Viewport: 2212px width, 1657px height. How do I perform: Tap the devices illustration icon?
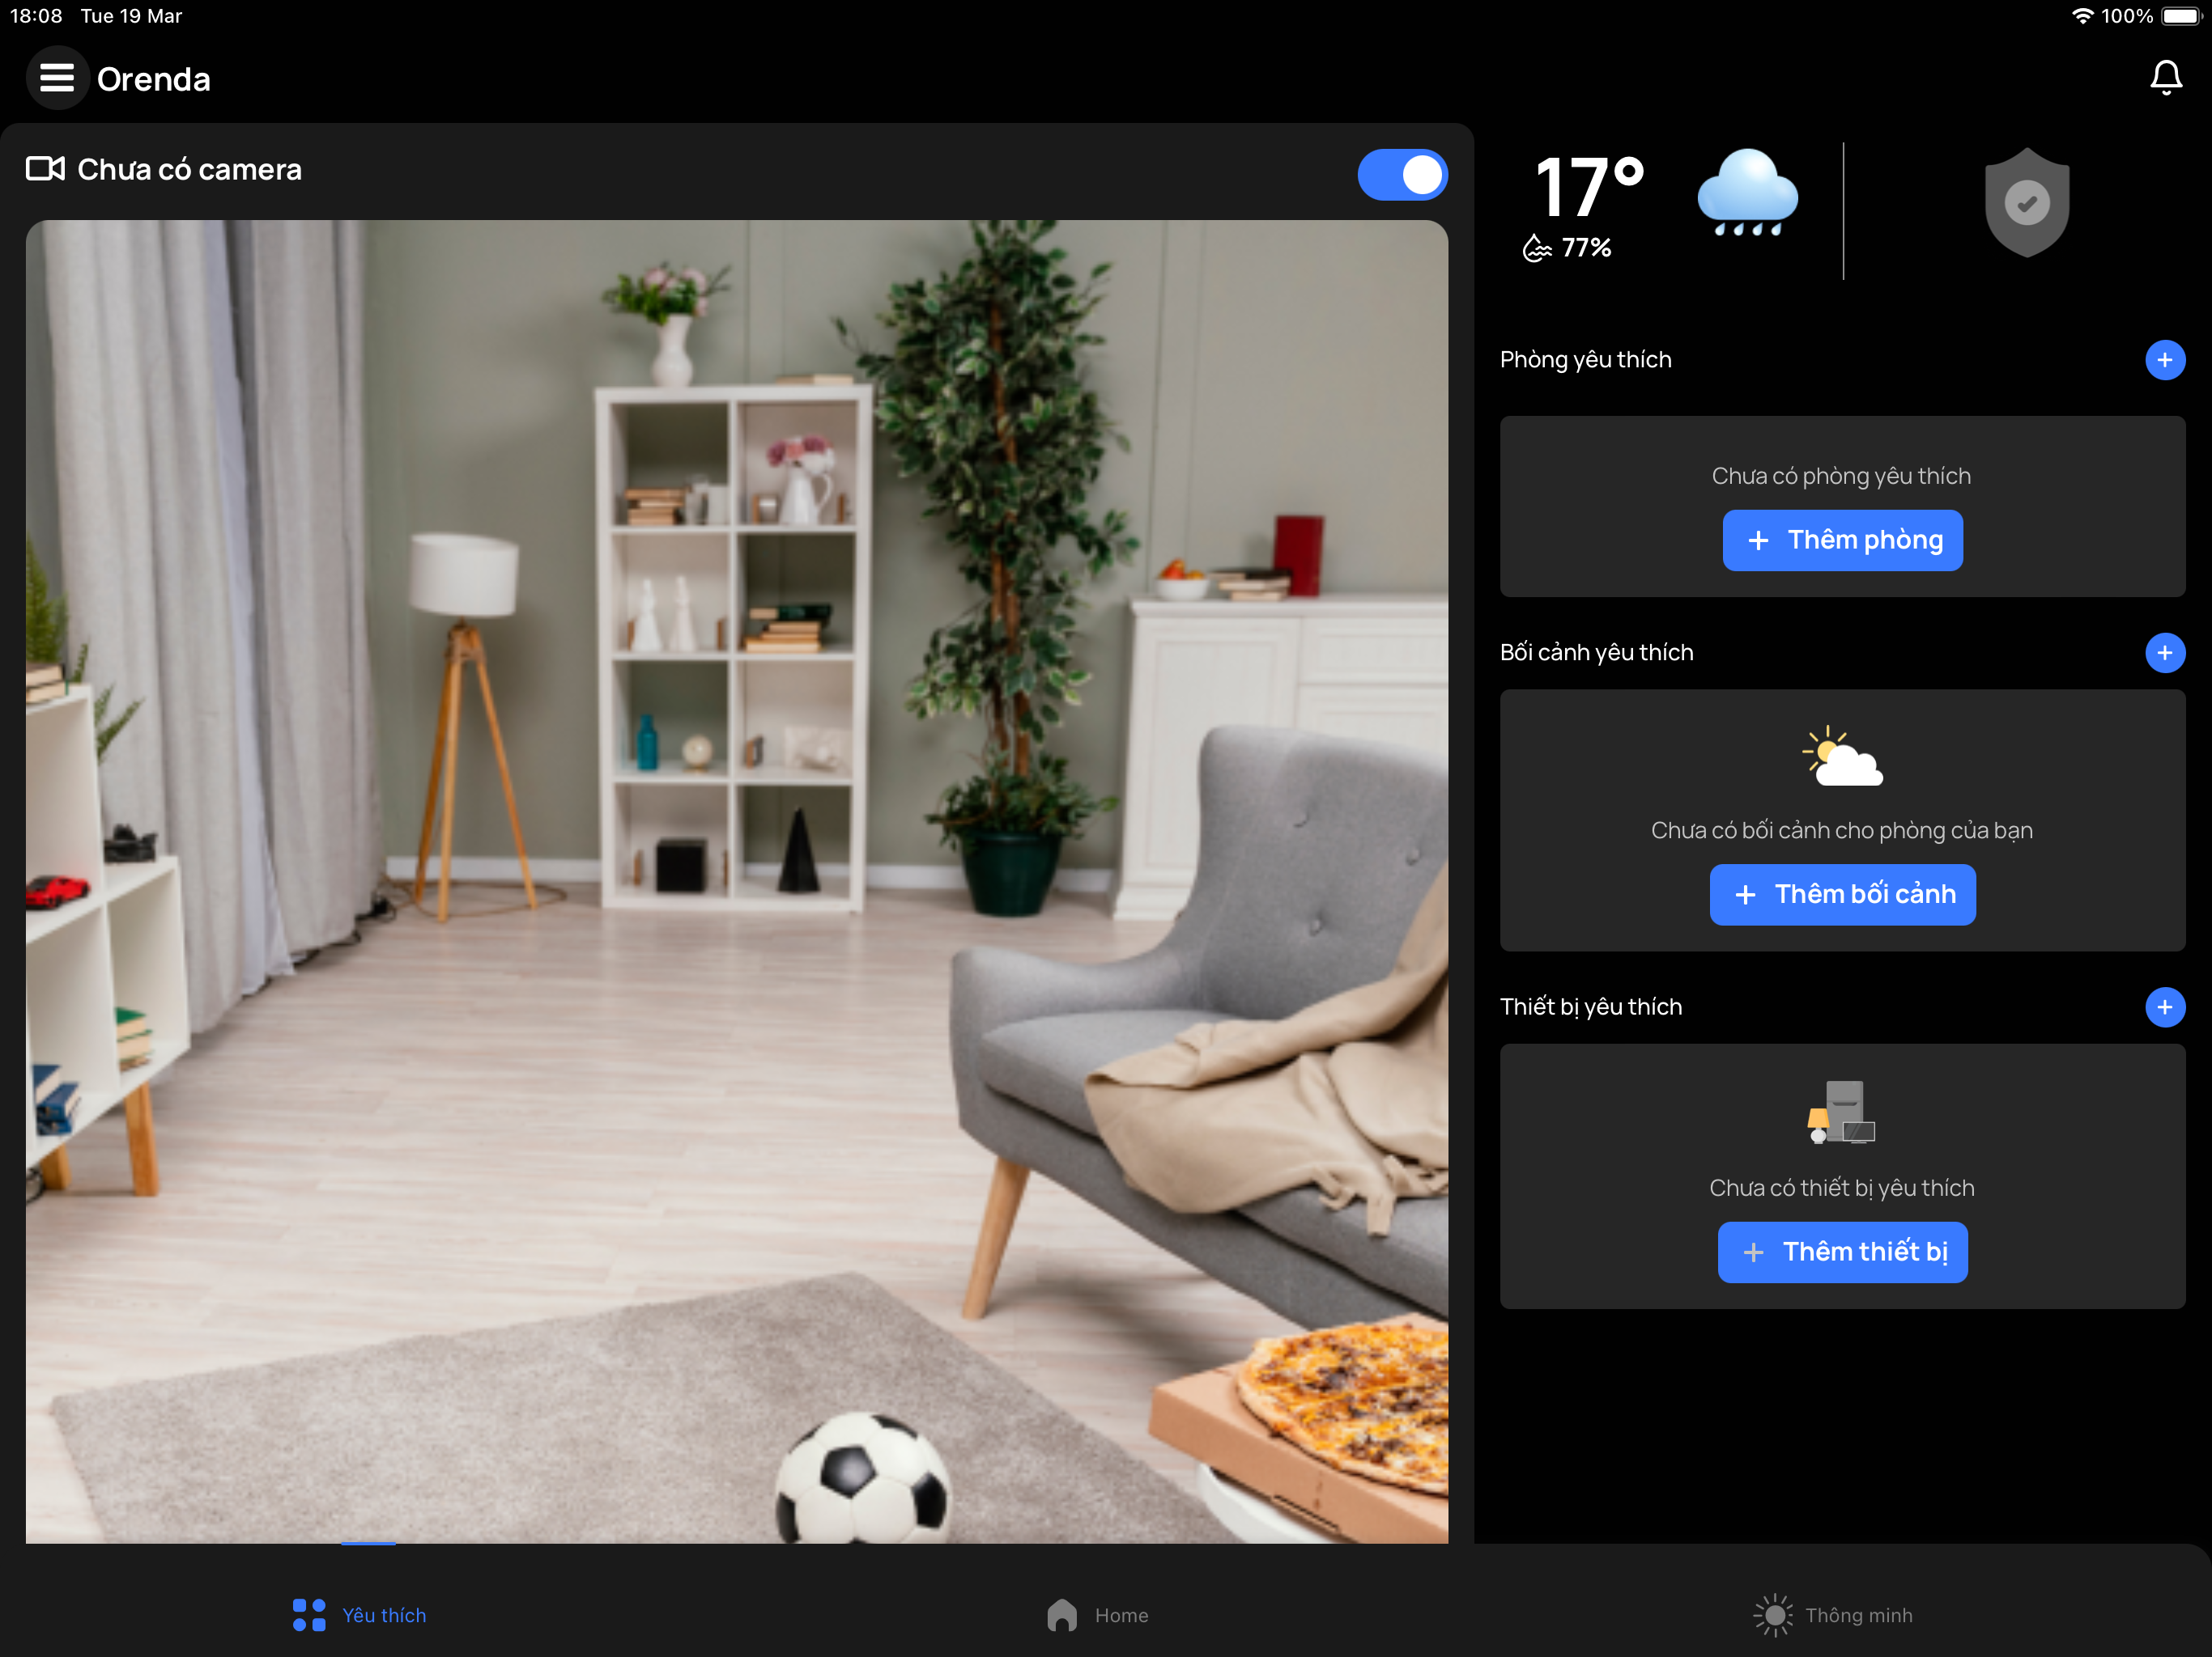(x=1841, y=1112)
